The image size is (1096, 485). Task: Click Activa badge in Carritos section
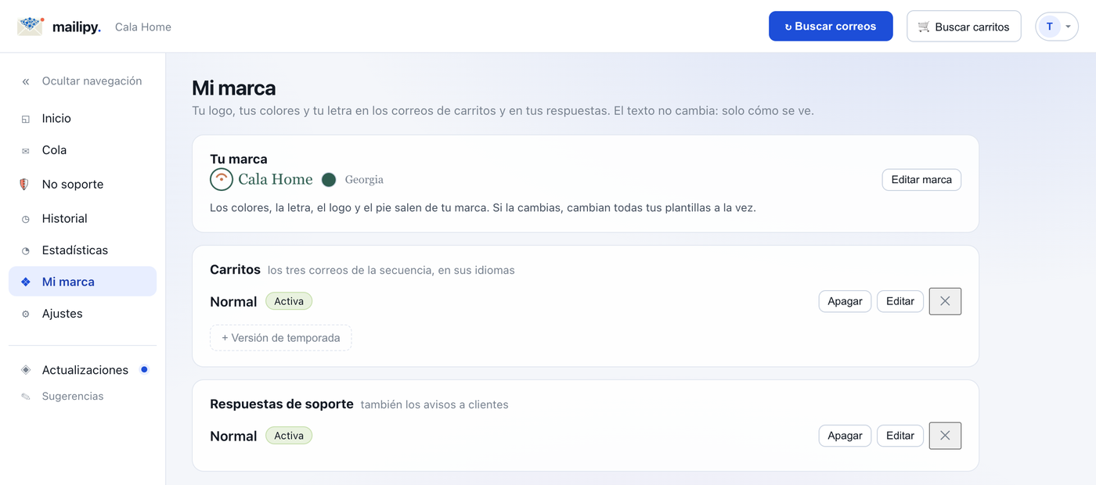coord(289,301)
